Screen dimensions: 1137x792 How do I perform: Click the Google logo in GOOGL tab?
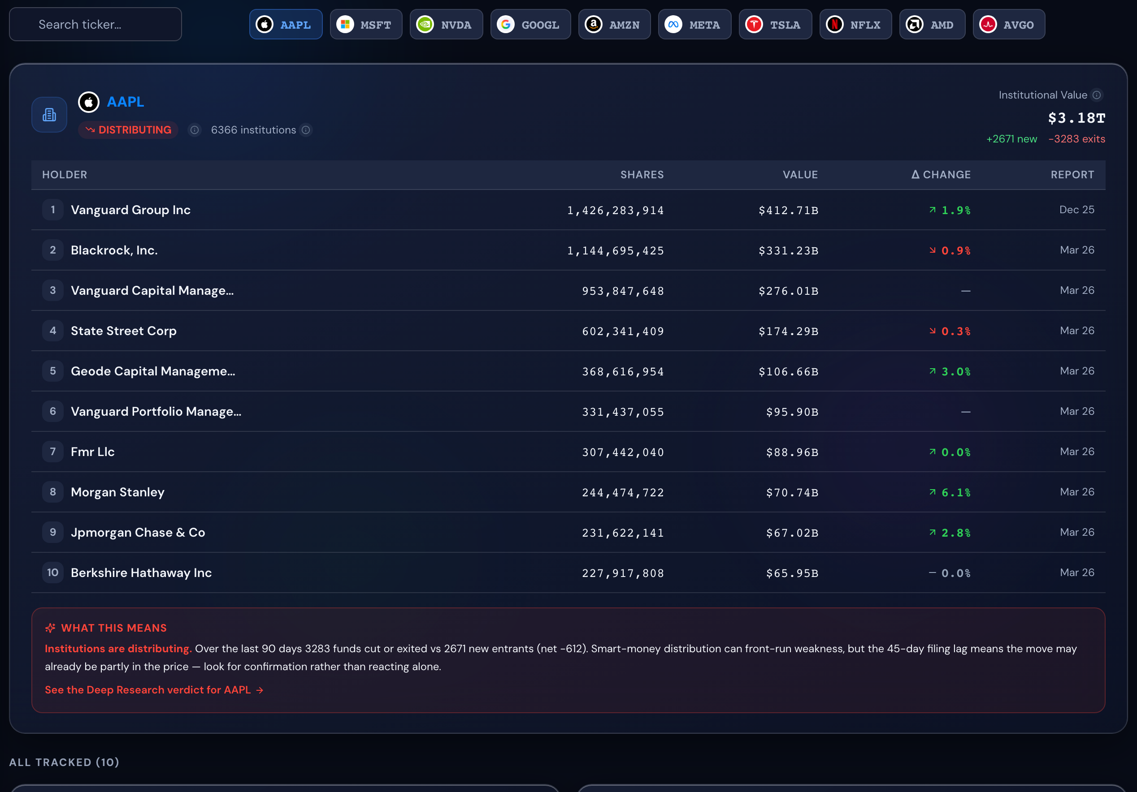pos(506,24)
